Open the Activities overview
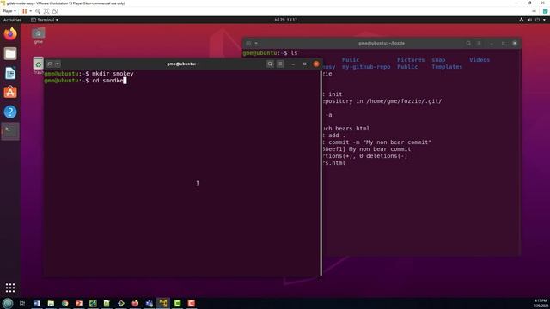 pos(12,20)
